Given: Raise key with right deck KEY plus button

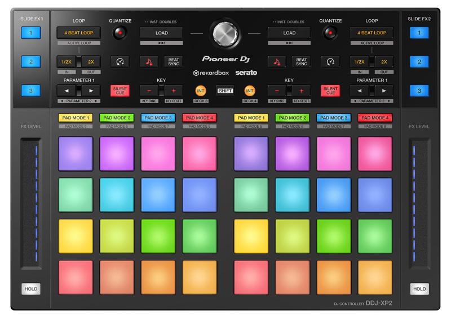Looking at the screenshot, I should (x=302, y=91).
